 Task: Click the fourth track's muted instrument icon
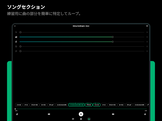16,46
